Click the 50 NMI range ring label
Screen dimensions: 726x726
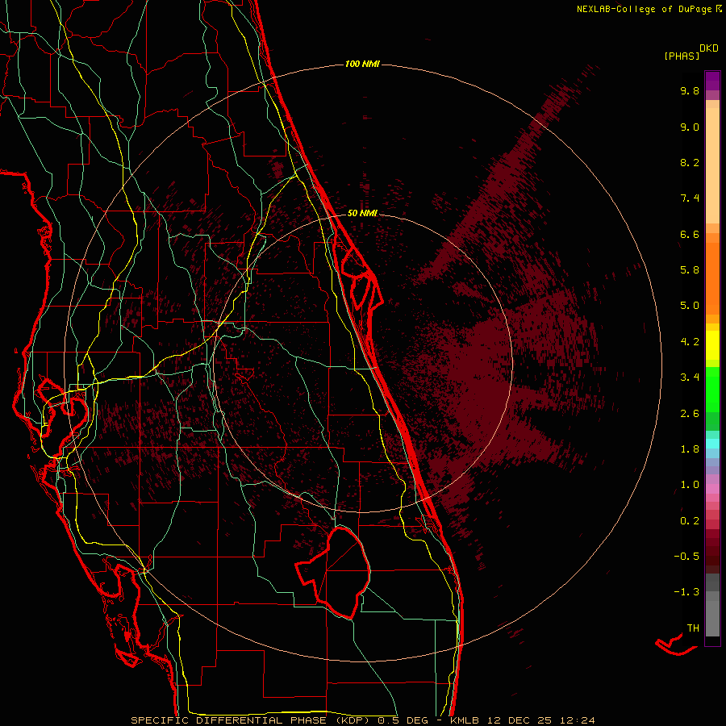pos(362,213)
